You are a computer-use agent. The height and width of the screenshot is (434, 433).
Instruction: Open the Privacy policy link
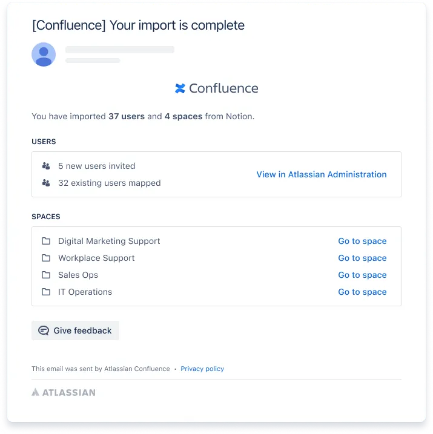point(202,369)
